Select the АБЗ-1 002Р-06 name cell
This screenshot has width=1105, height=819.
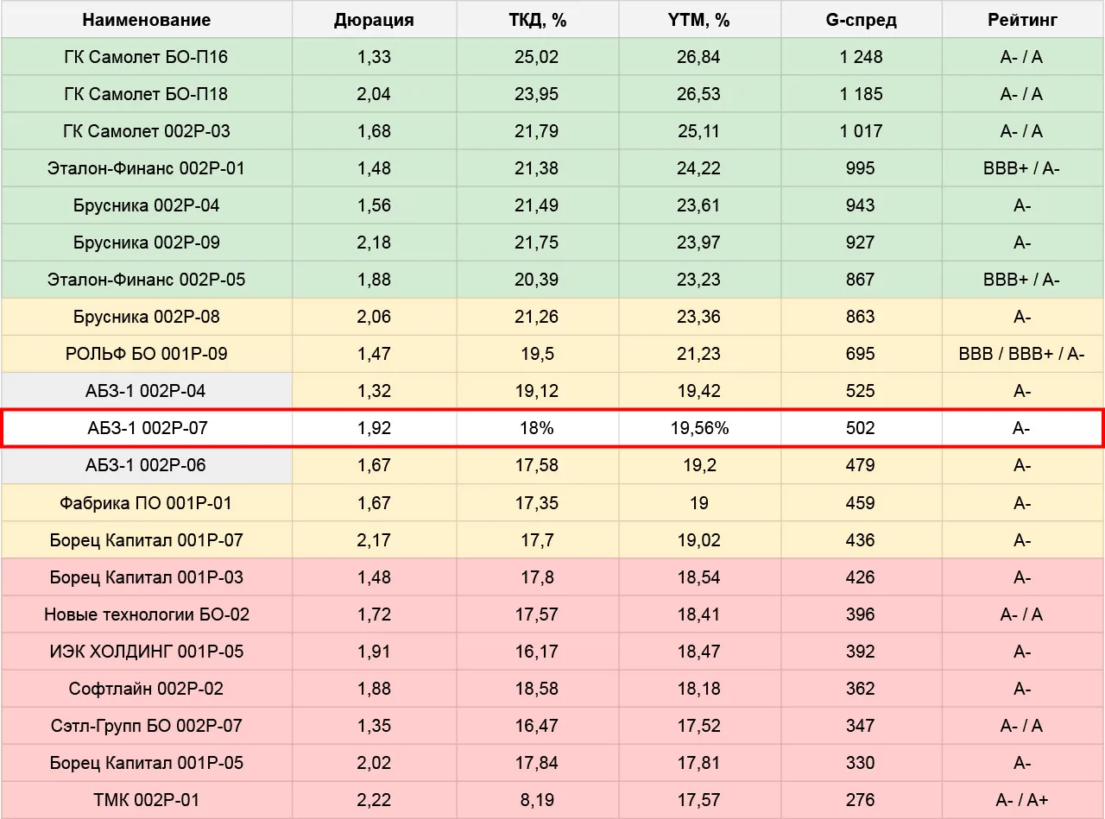147,465
